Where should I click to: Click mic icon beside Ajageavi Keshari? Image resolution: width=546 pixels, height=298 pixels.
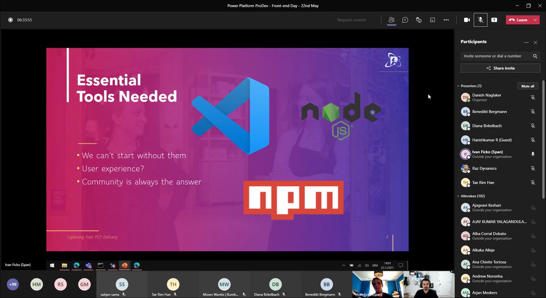point(533,208)
